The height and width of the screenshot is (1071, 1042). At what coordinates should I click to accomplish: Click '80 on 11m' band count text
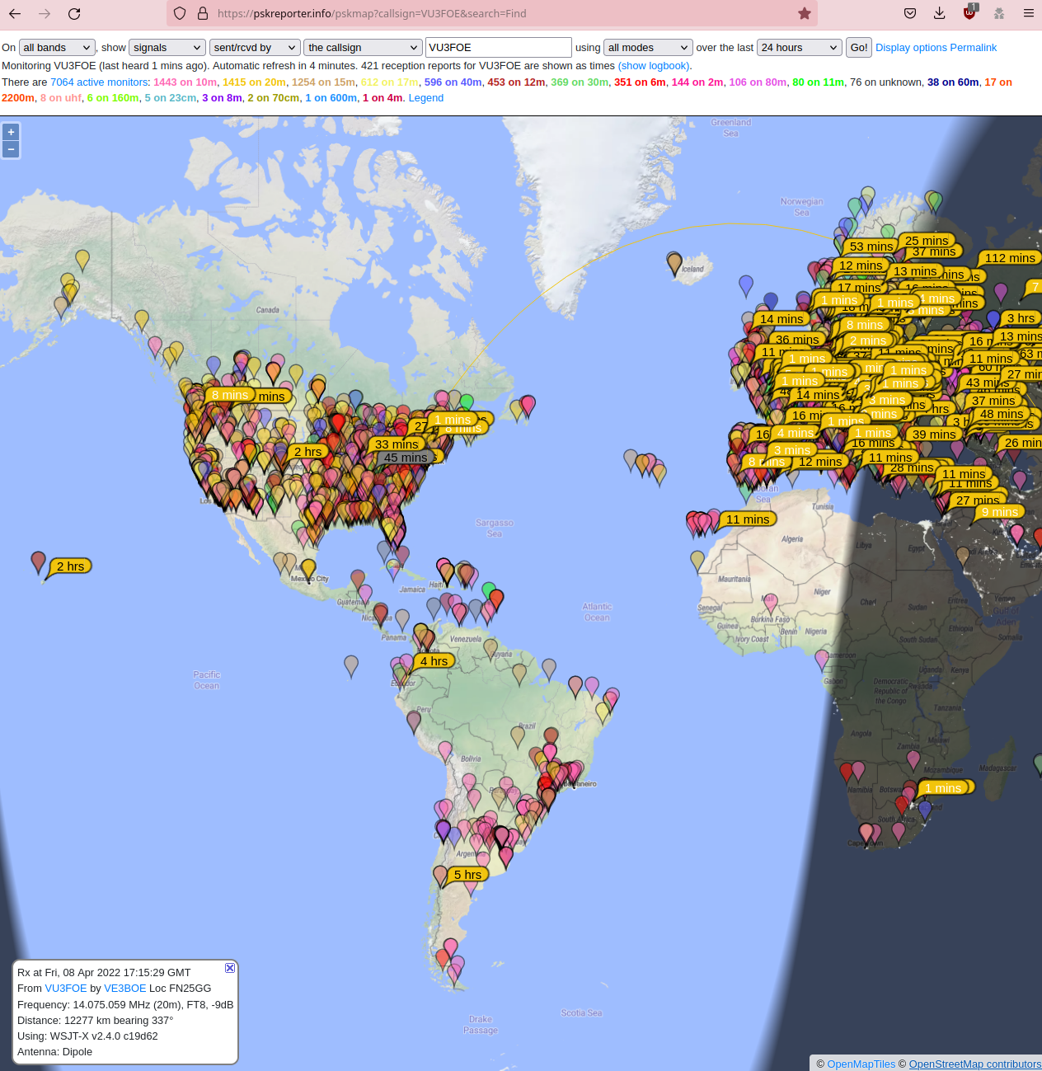[x=819, y=82]
